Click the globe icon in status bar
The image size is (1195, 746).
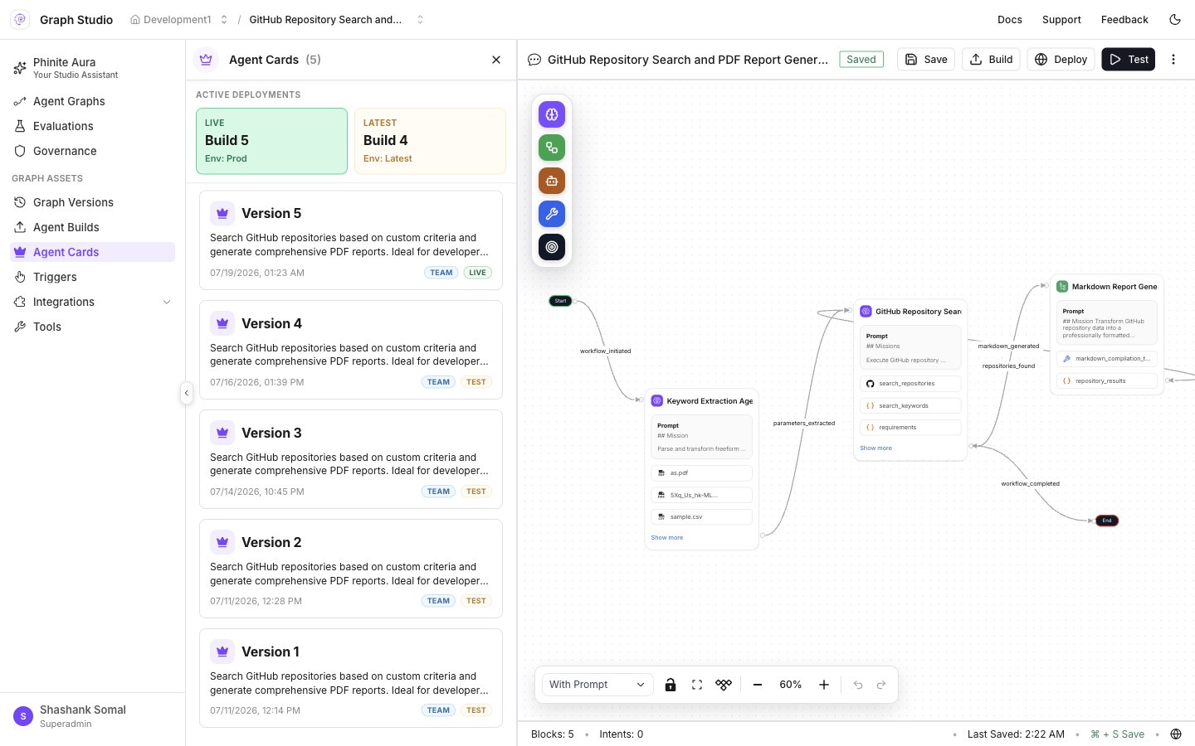[x=1176, y=734]
